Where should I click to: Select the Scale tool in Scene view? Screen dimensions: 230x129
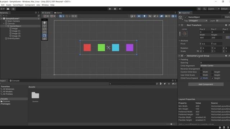click(45, 32)
